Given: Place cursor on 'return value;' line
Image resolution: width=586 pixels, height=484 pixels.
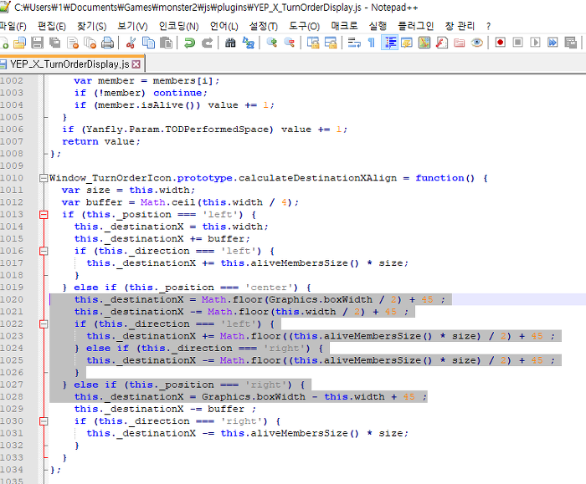Looking at the screenshot, I should coord(101,141).
